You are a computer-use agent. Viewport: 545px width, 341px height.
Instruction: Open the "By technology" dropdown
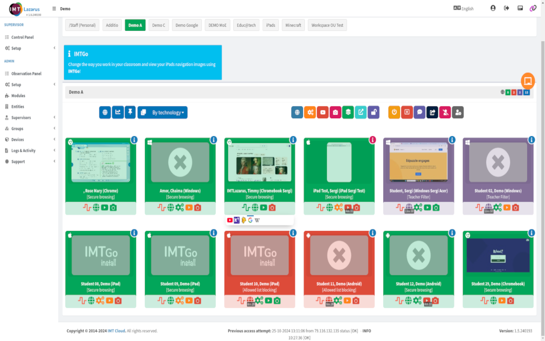click(162, 112)
